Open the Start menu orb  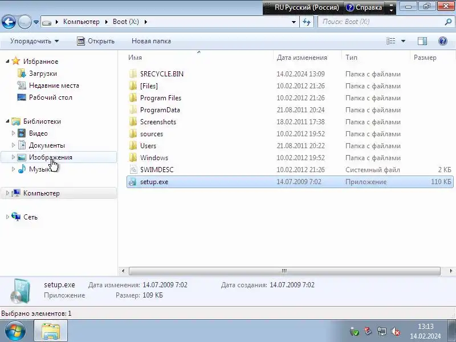[15, 331]
